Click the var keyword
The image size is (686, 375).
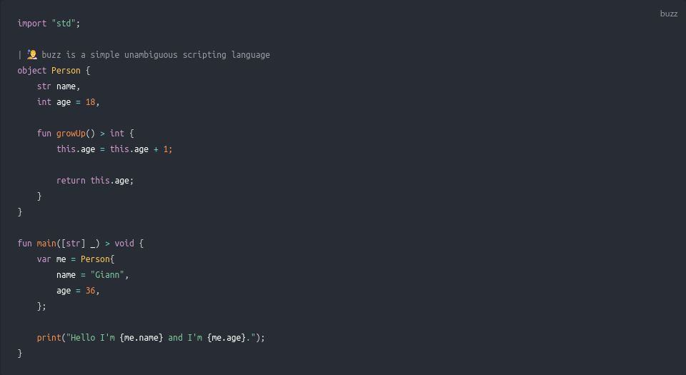pyautogui.click(x=44, y=259)
